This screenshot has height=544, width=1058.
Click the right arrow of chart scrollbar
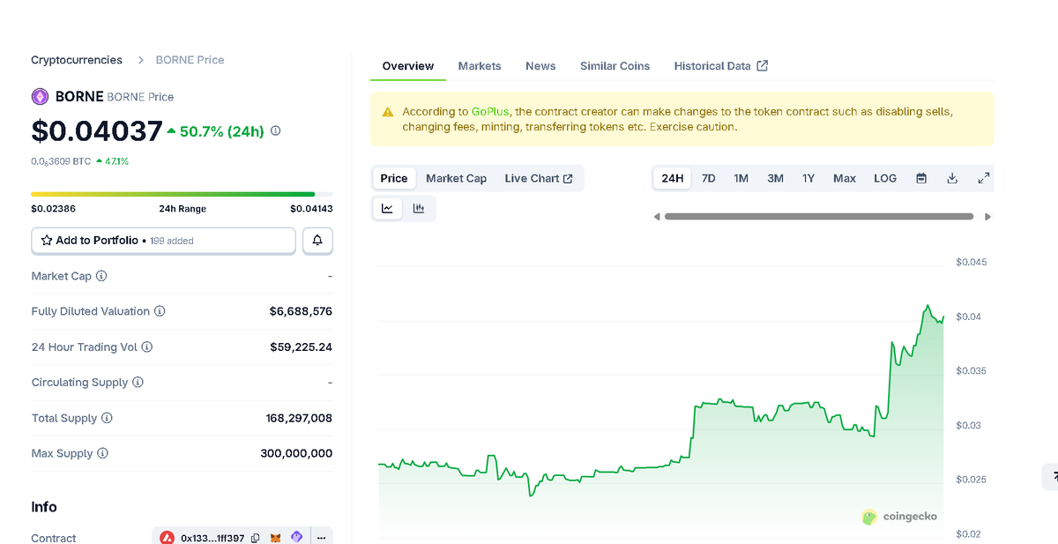[987, 217]
